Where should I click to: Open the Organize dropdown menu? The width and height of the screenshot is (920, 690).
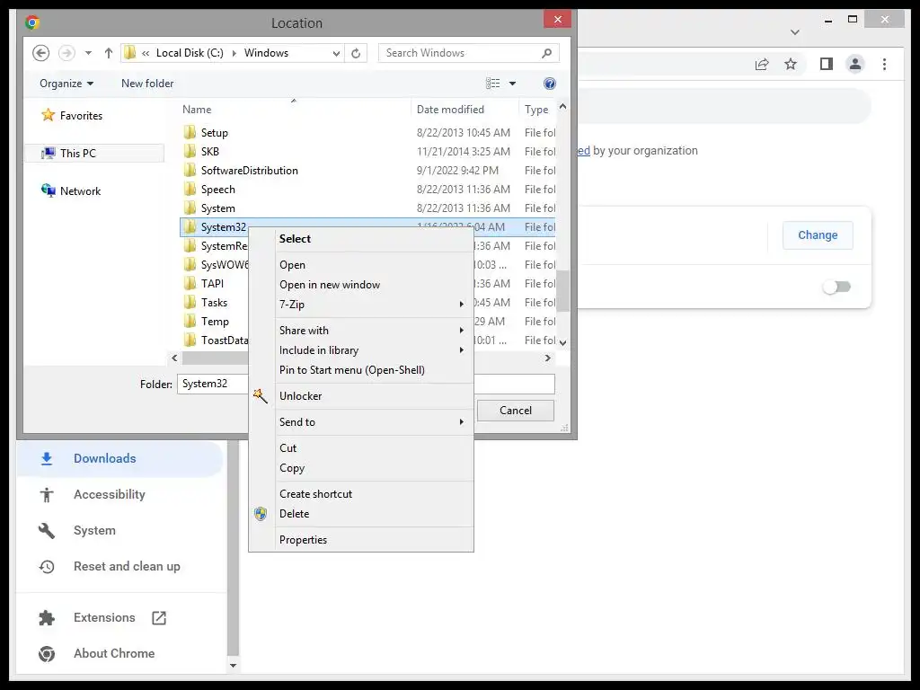click(66, 84)
